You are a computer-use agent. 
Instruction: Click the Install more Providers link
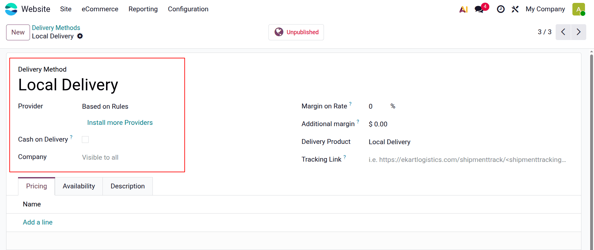click(120, 123)
